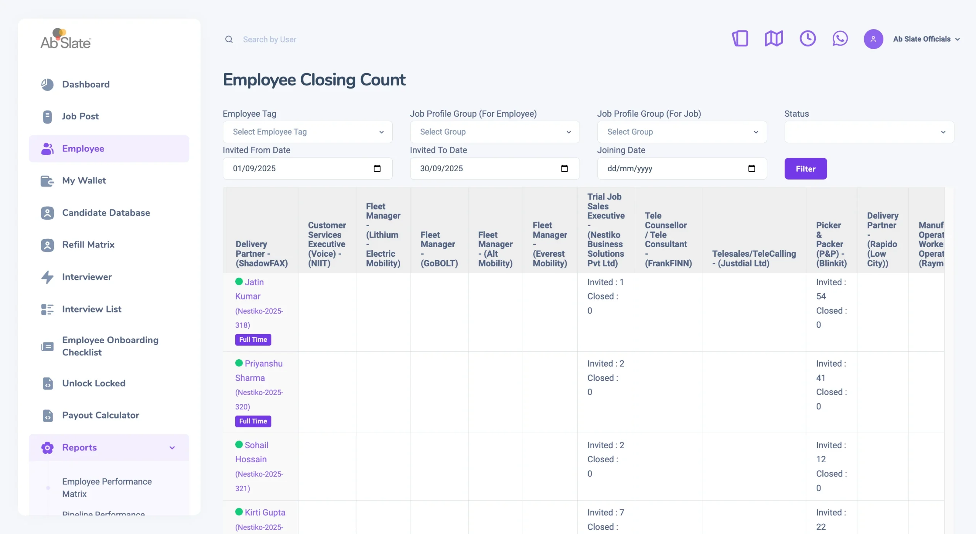Open Employee Performance Matrix report
This screenshot has height=534, width=976.
tap(107, 487)
